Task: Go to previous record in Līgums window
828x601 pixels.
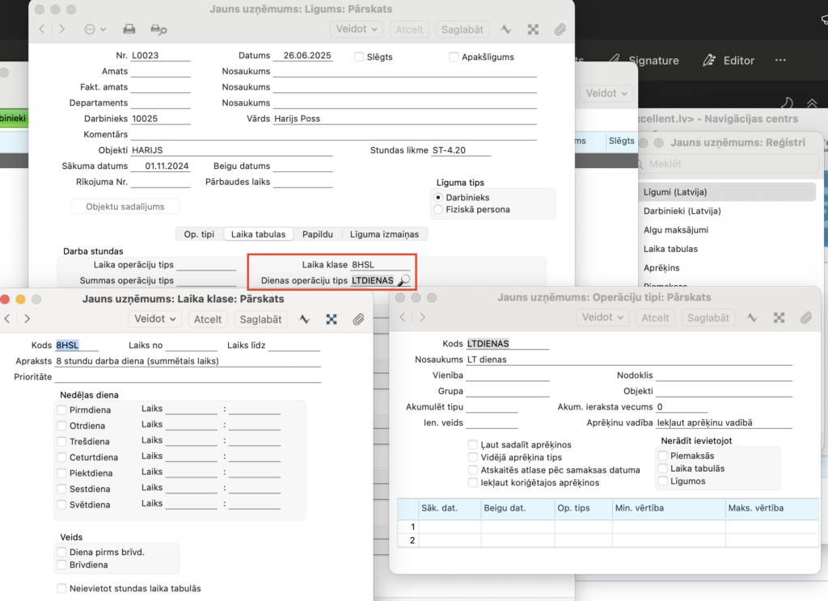Action: 42,30
